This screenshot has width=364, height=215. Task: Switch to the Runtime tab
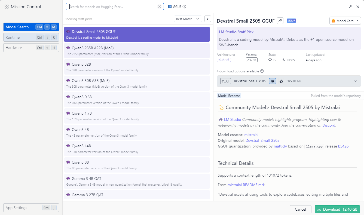pyautogui.click(x=31, y=37)
